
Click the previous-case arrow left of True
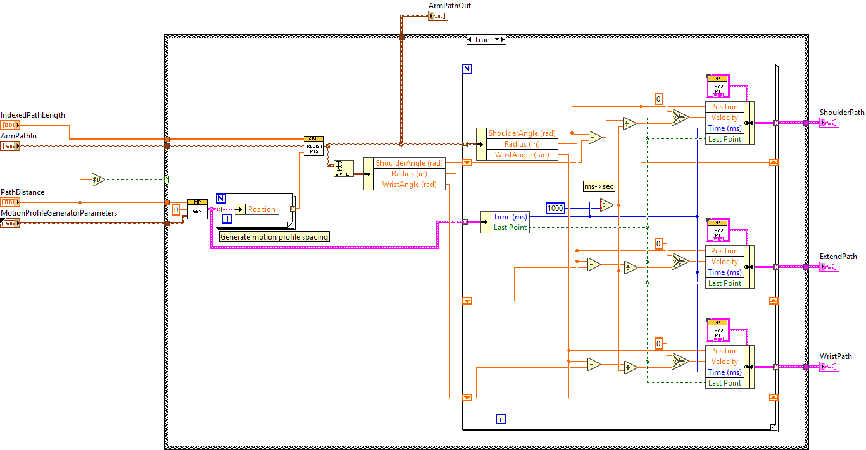click(x=469, y=40)
